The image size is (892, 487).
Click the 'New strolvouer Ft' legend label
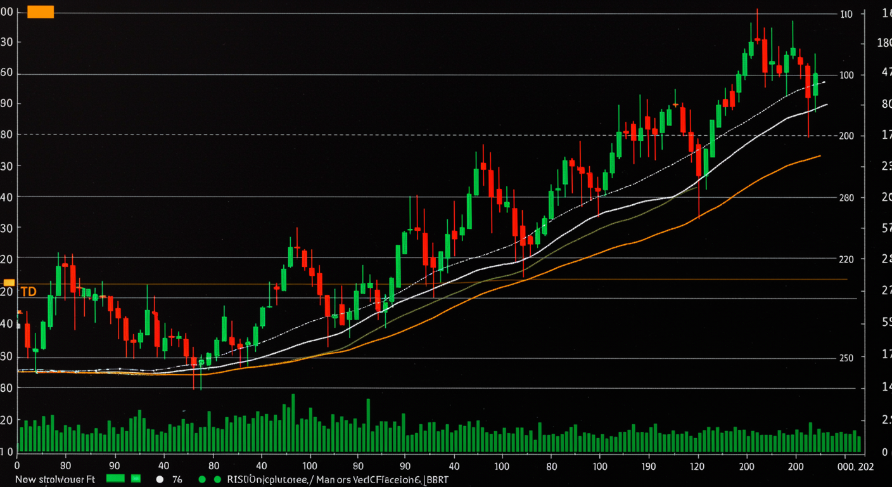[57, 479]
